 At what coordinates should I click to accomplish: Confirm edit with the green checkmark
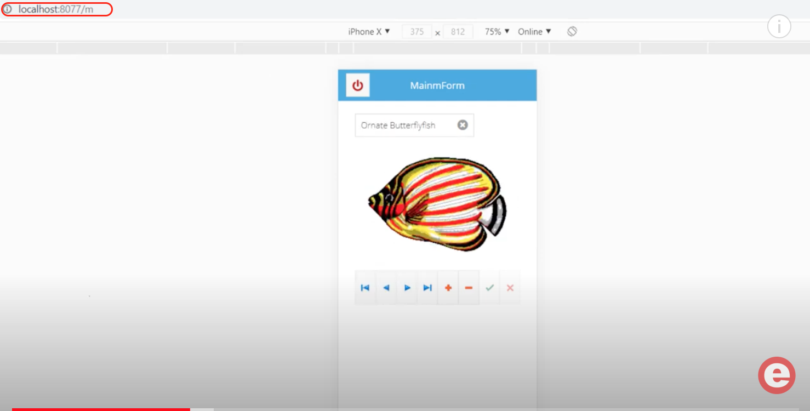(489, 288)
